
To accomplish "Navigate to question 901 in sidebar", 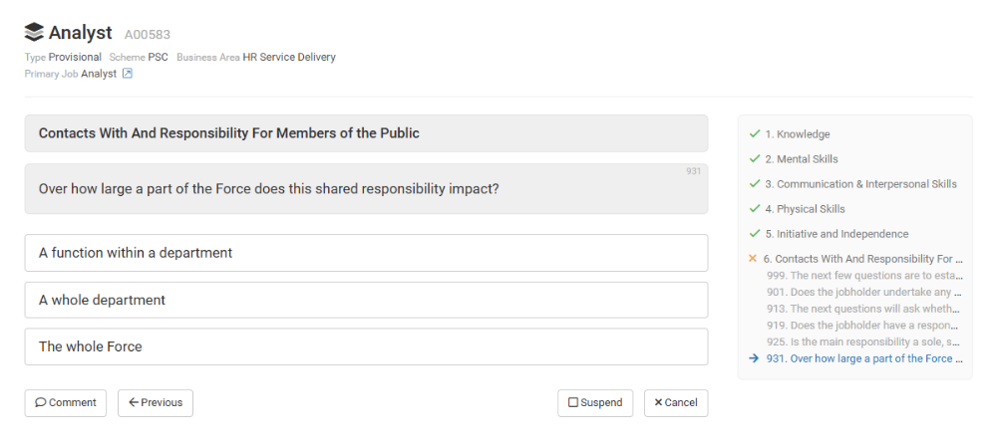I will click(x=863, y=292).
